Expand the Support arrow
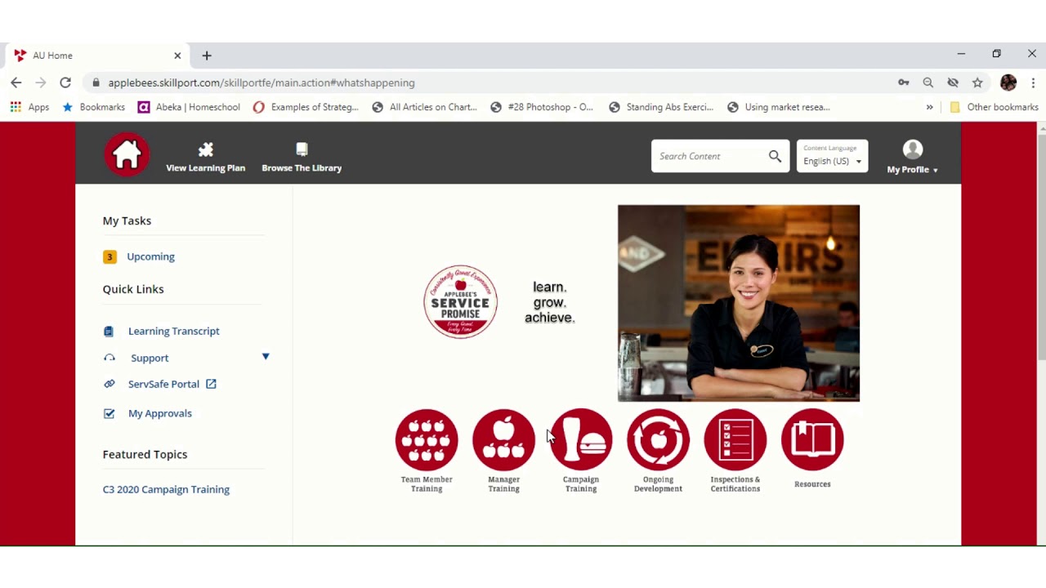1046x588 pixels. pos(266,357)
